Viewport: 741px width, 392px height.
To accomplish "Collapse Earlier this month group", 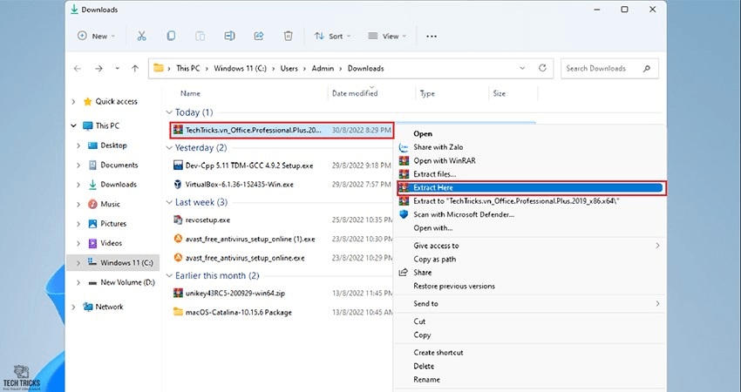I will 169,275.
